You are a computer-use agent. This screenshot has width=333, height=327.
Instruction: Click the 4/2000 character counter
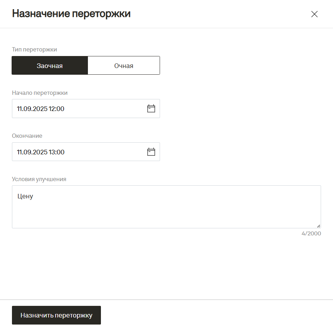tap(311, 233)
